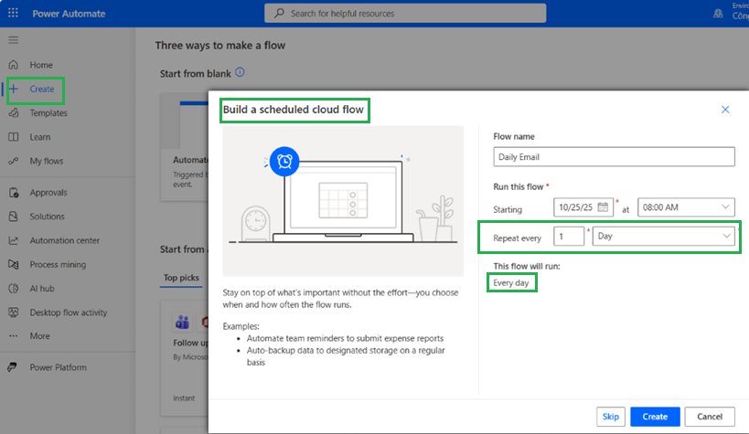Select Learn in the sidebar
The width and height of the screenshot is (749, 434).
tap(39, 137)
